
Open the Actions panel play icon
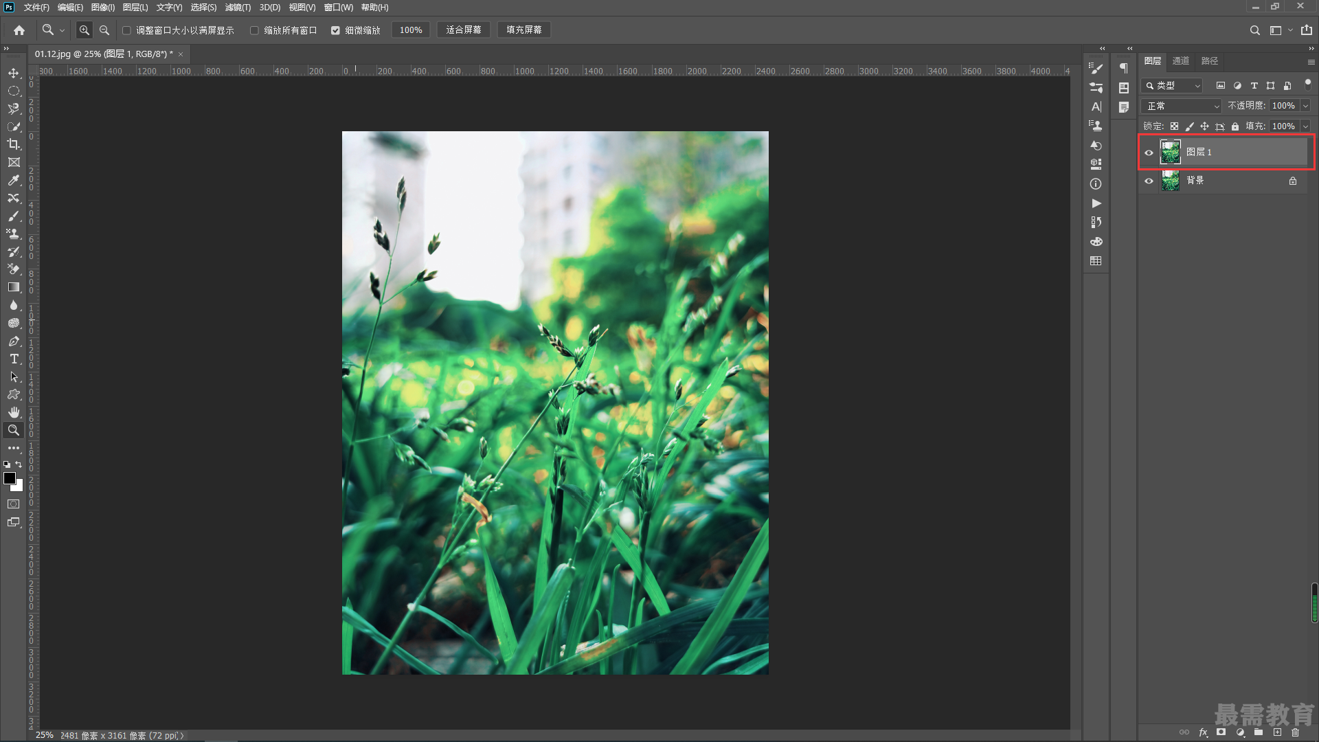[x=1096, y=203]
